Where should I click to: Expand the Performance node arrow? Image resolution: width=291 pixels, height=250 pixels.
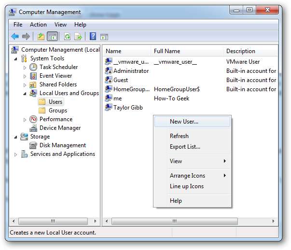[25, 120]
